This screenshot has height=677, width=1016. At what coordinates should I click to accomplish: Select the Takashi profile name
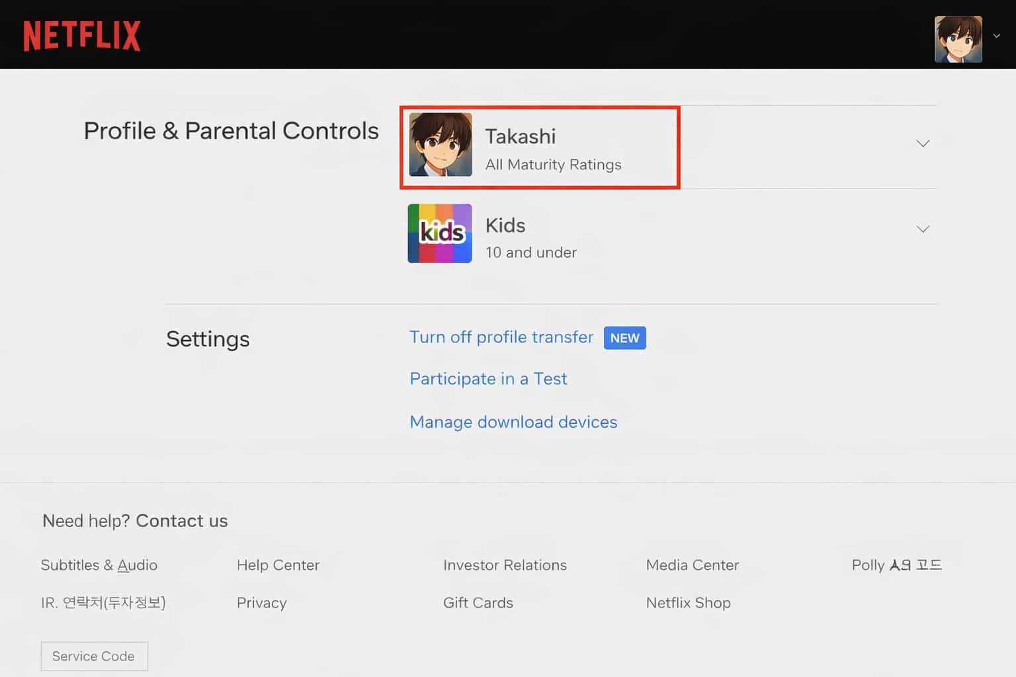(x=521, y=136)
